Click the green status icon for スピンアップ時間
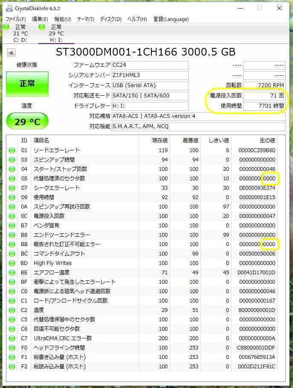 (x=12, y=160)
